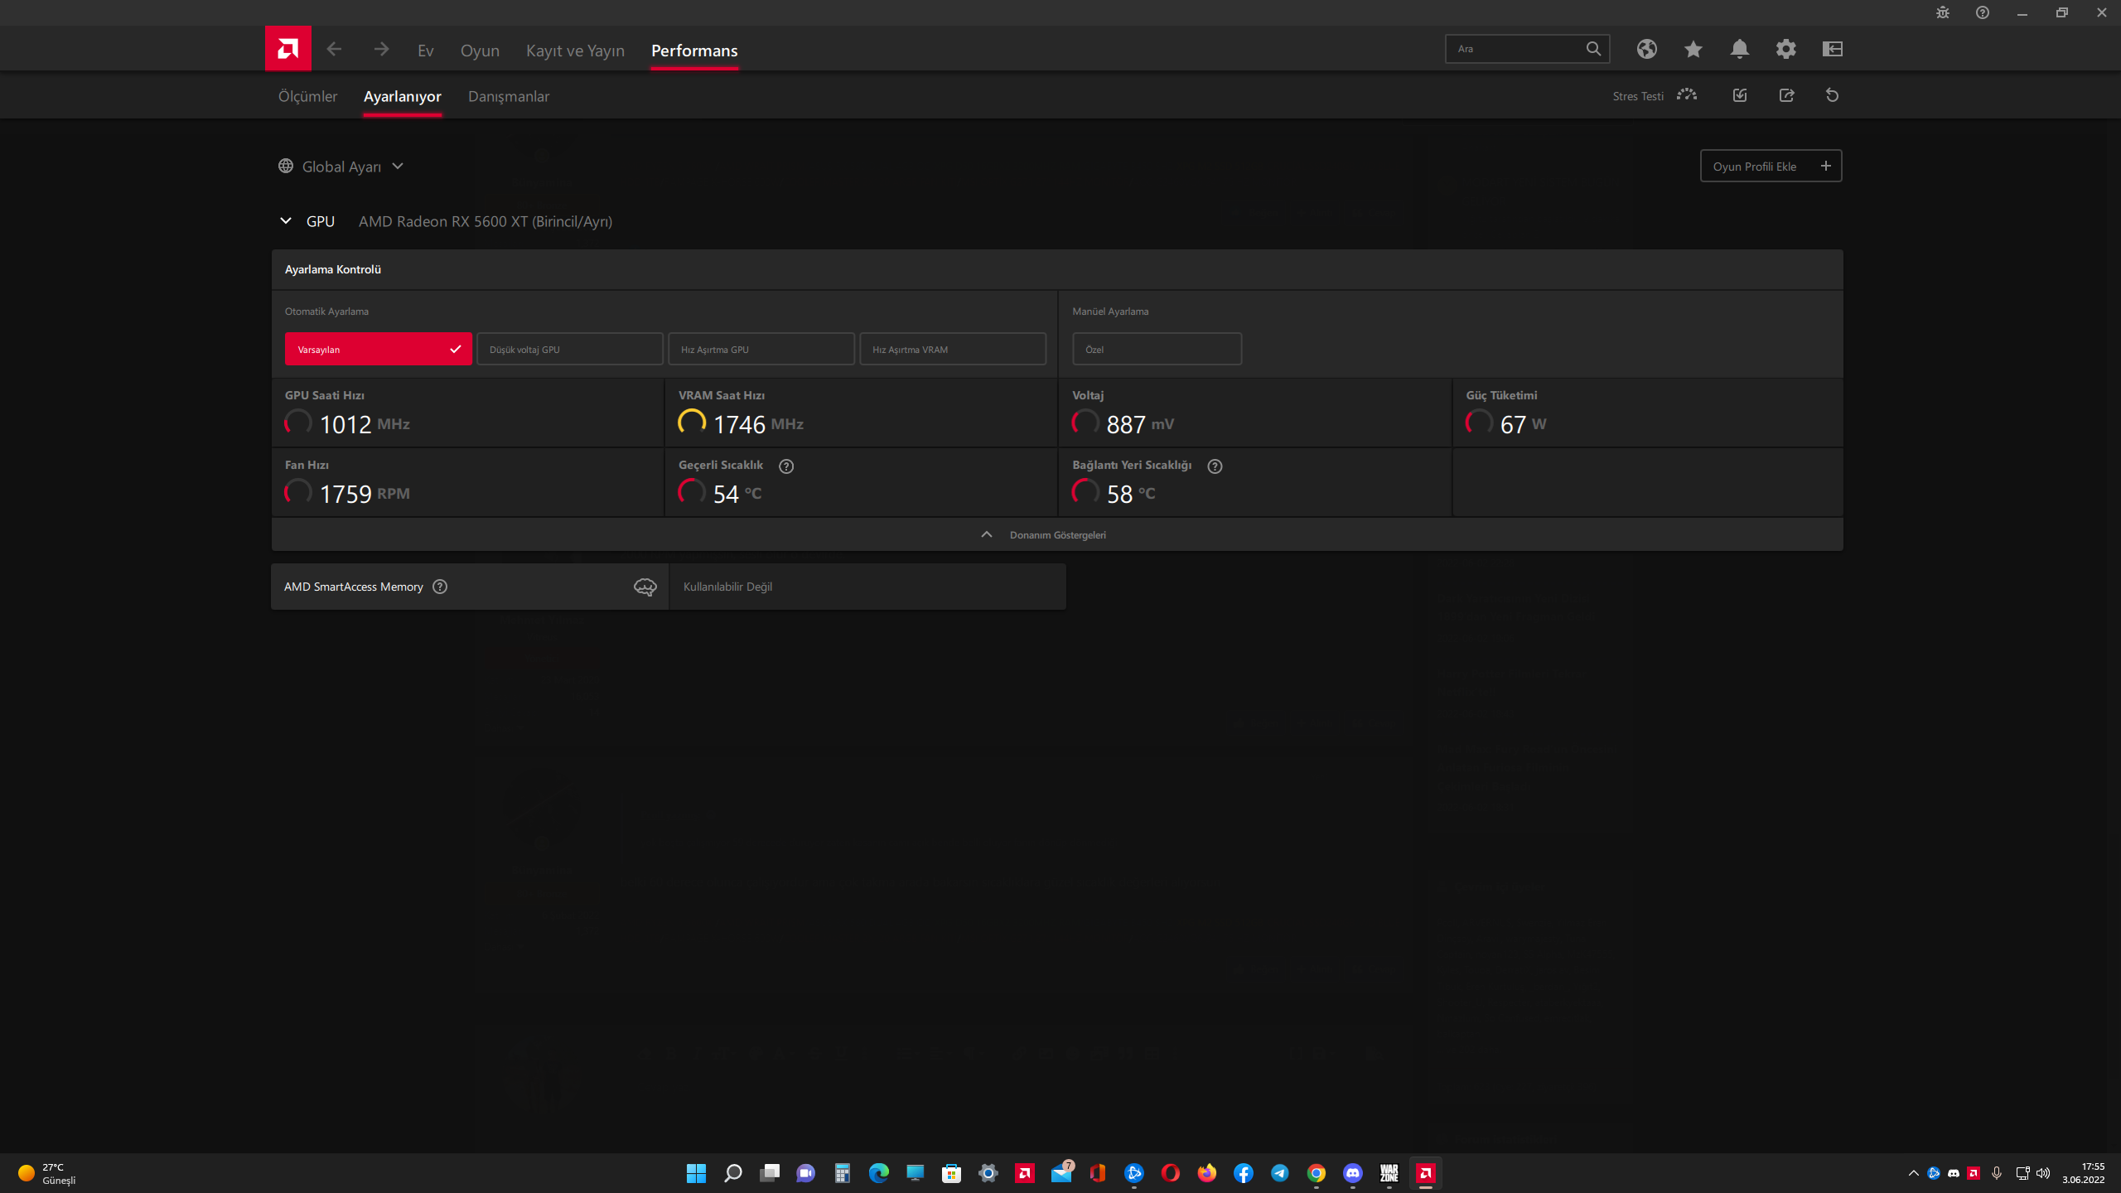
Task: Open favorites star icon
Action: click(1693, 49)
